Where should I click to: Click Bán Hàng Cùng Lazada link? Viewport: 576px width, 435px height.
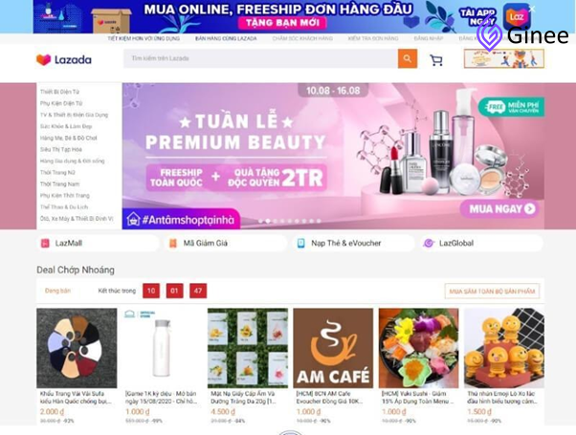226,38
